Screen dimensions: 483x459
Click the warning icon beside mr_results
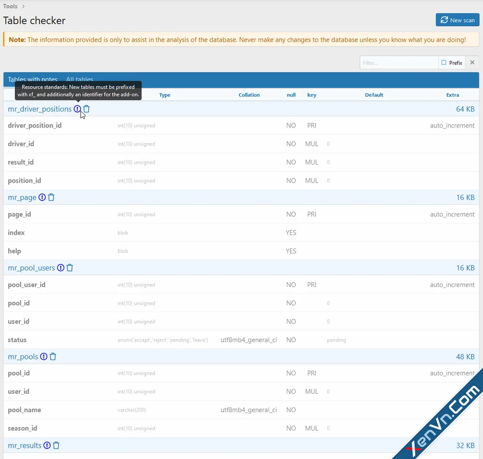47,445
